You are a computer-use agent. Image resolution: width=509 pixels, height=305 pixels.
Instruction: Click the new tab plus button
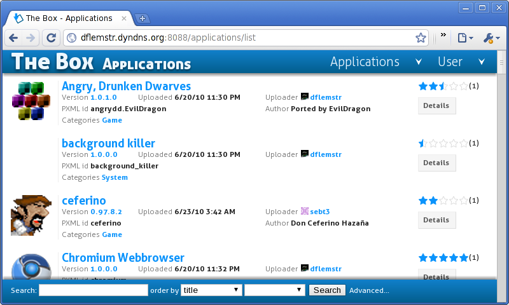point(143,18)
